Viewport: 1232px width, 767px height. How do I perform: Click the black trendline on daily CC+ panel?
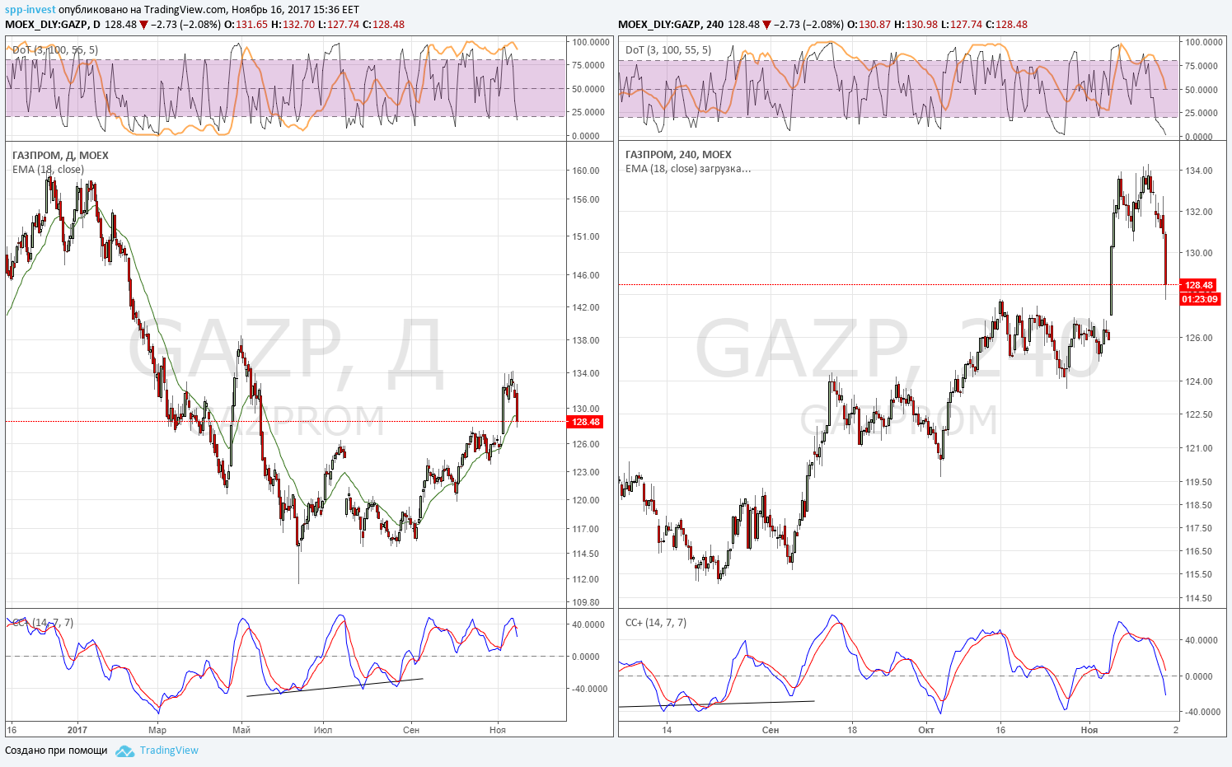[x=335, y=687]
